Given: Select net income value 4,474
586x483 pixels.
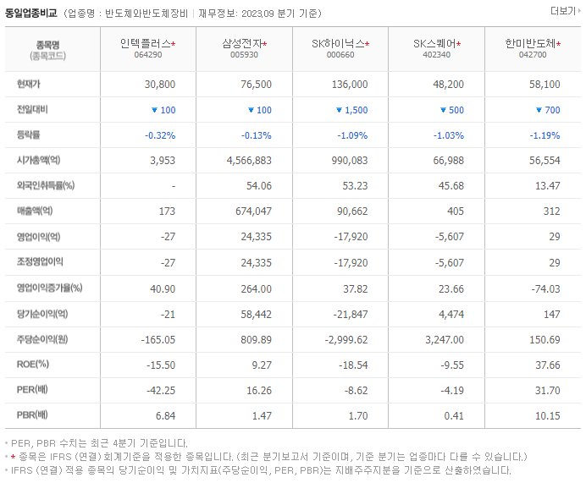Looking at the screenshot, I should [451, 315].
